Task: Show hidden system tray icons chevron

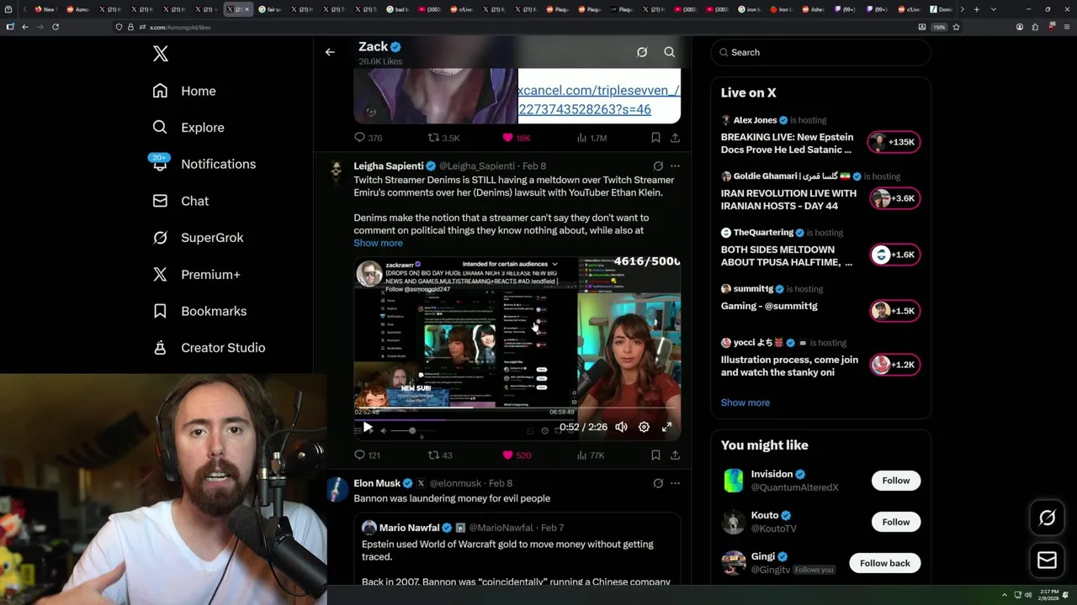Action: [x=1004, y=595]
